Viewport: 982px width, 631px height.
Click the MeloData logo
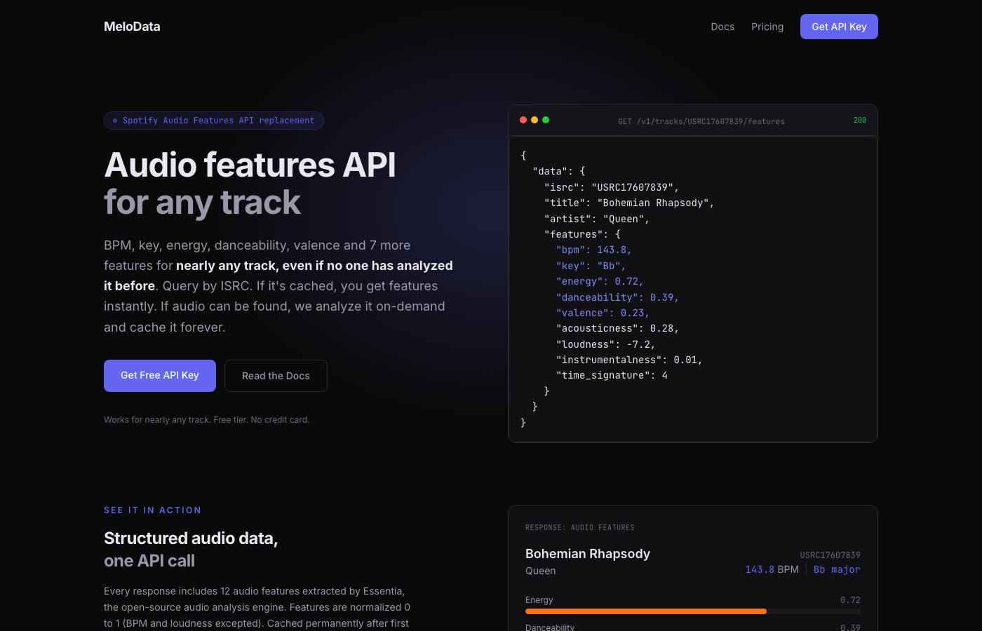pos(132,26)
